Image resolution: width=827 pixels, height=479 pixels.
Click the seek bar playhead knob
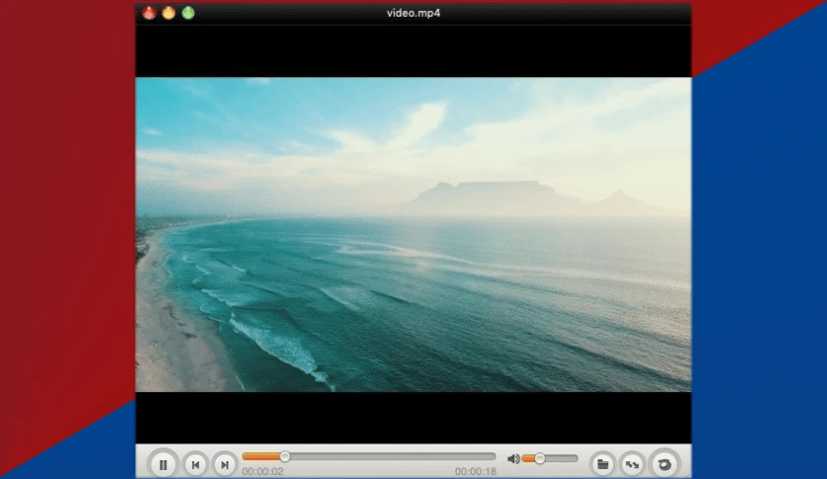(285, 456)
